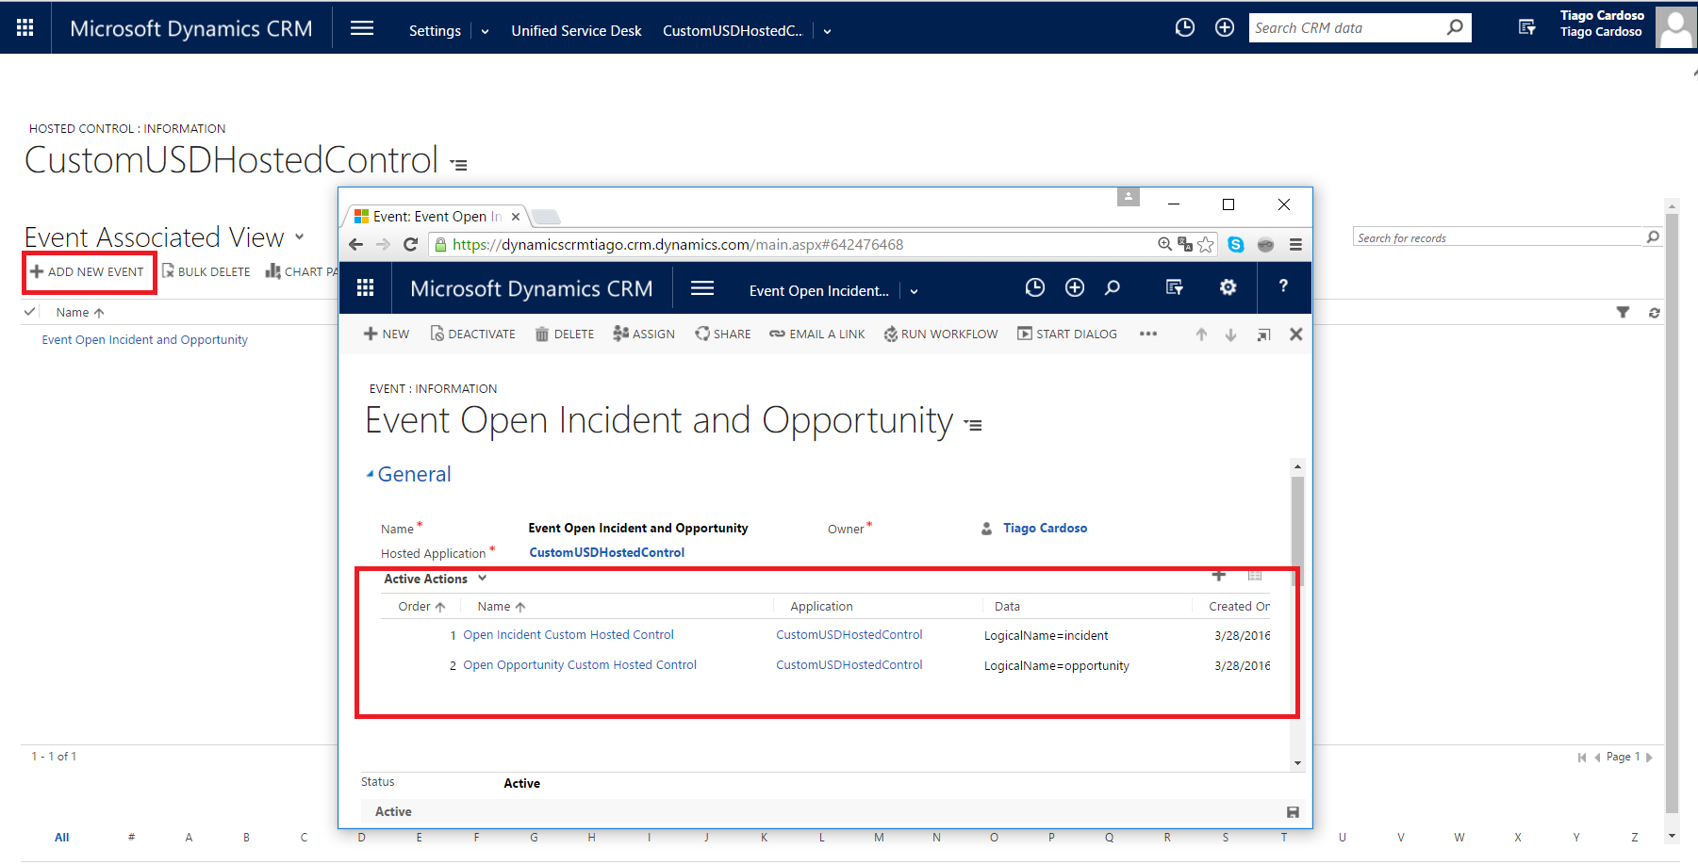This screenshot has width=1698, height=865.
Task: Click the search magnifier in popup navbar
Action: pos(1113,288)
